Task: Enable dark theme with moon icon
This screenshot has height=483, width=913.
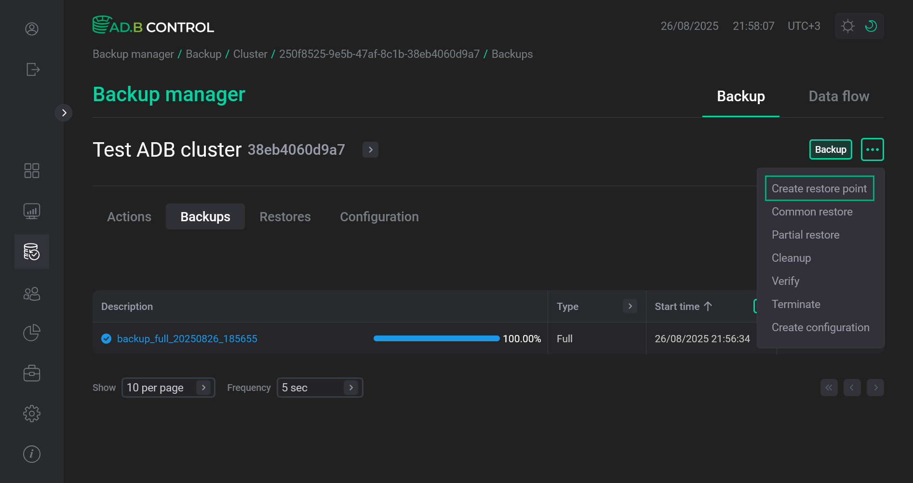Action: tap(871, 26)
